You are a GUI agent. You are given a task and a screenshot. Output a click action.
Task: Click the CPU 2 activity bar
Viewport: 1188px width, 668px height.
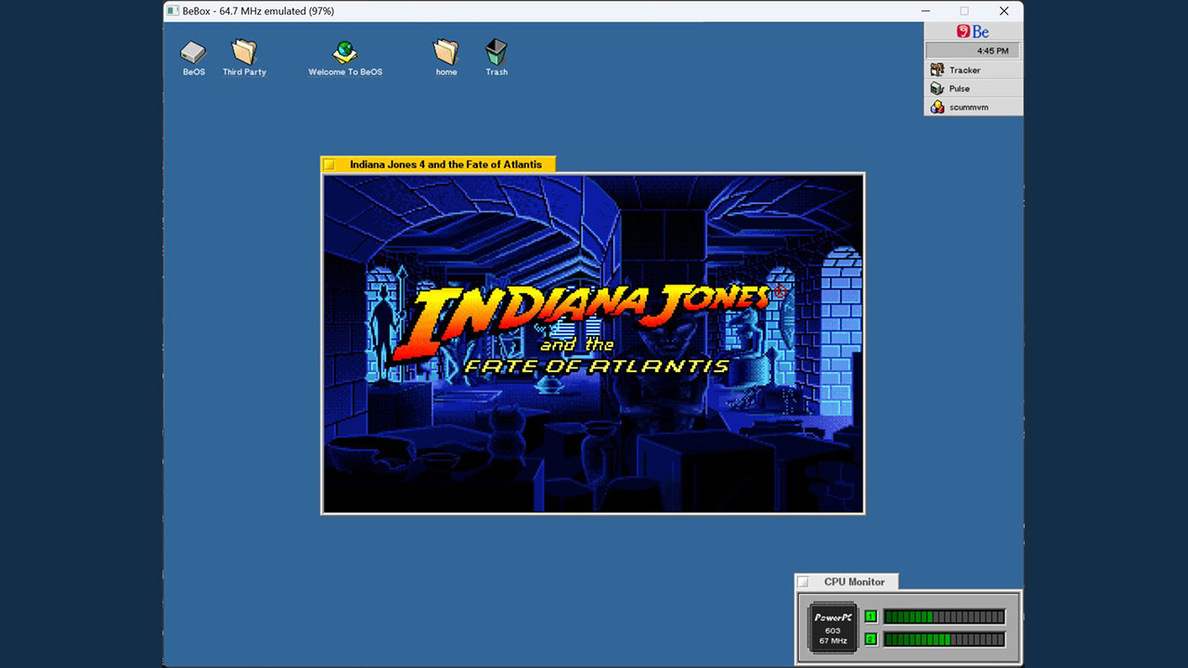coord(944,639)
